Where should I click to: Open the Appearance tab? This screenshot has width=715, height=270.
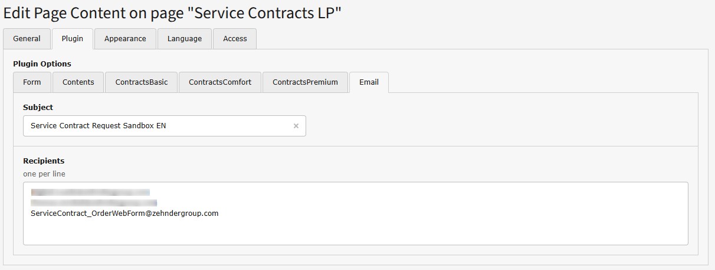coord(125,39)
